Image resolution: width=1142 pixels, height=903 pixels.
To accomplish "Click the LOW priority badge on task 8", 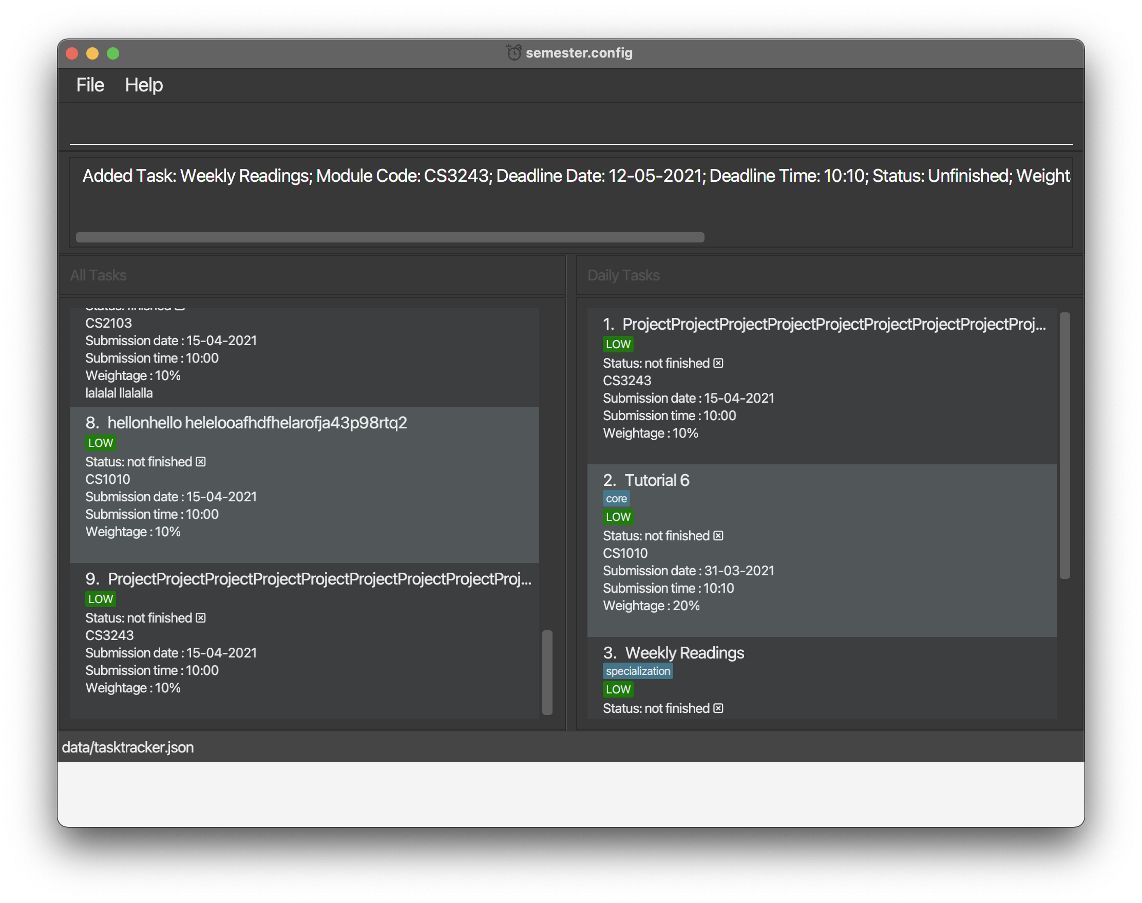I will [x=101, y=443].
